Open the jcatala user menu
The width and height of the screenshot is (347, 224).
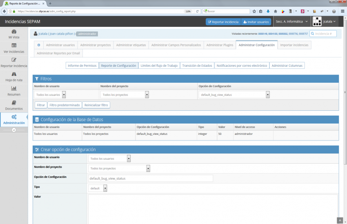coord(329,22)
